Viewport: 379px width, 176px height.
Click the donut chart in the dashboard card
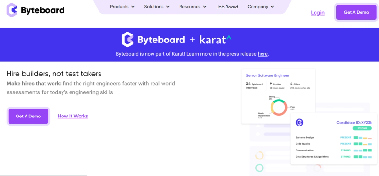coord(279,108)
